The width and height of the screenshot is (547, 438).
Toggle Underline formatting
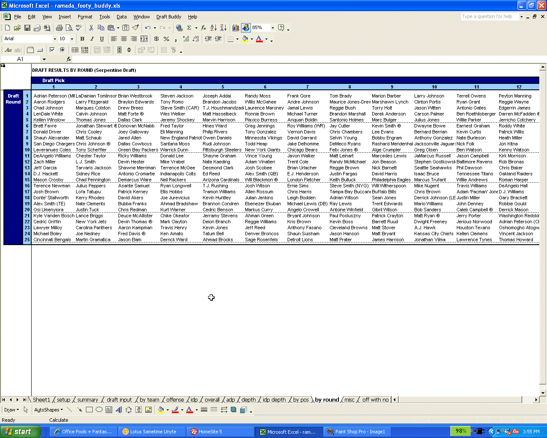pyautogui.click(x=102, y=39)
